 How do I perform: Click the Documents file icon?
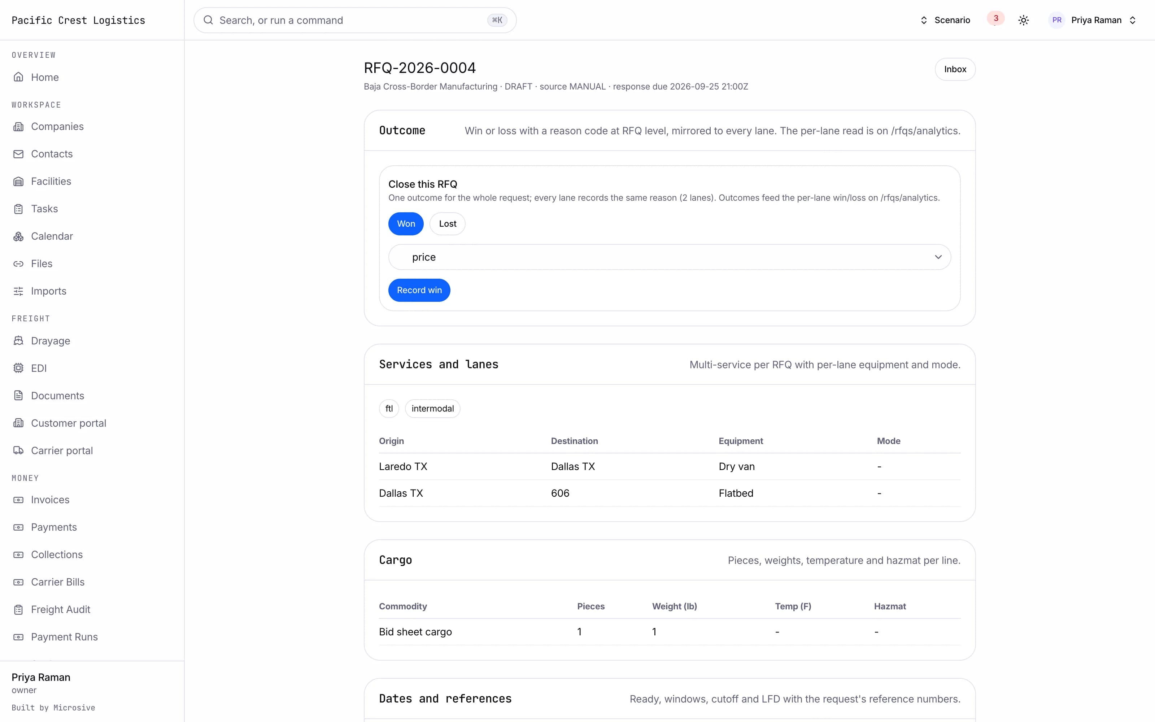pyautogui.click(x=18, y=395)
